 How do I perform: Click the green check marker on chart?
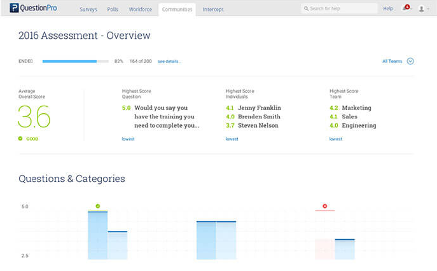click(x=97, y=206)
